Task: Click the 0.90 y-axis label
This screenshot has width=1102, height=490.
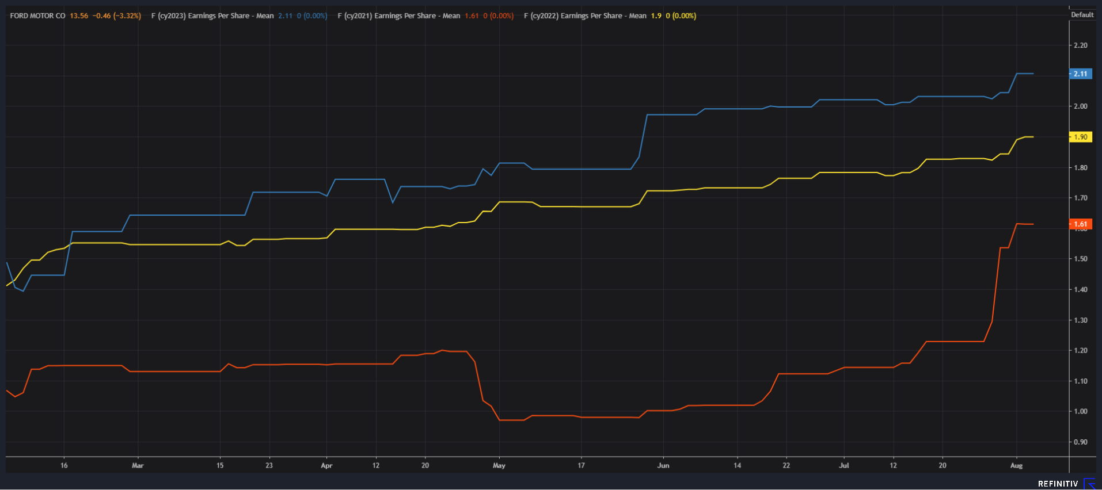Action: coord(1081,442)
